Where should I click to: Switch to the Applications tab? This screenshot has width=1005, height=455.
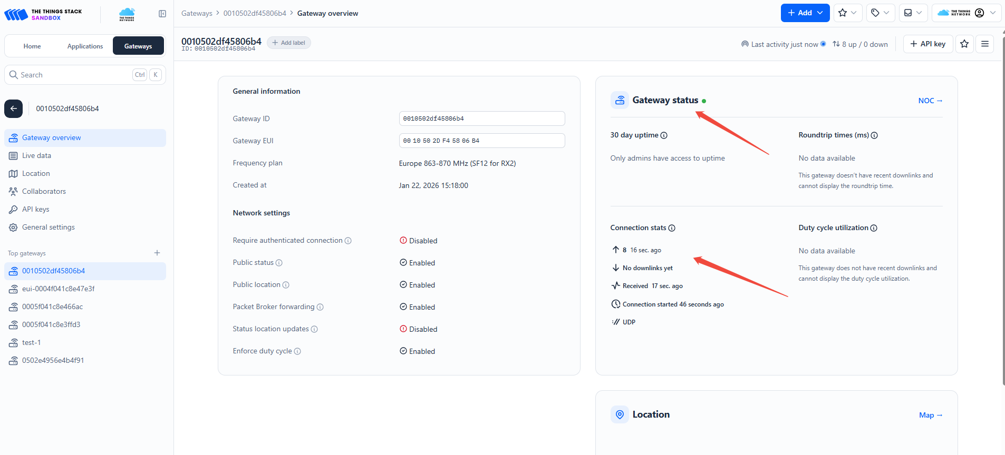pos(85,46)
